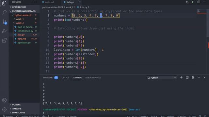Image resolution: width=209 pixels, height=117 pixels.
Task: Open the Extensions view
Action: [x=4, y=40]
